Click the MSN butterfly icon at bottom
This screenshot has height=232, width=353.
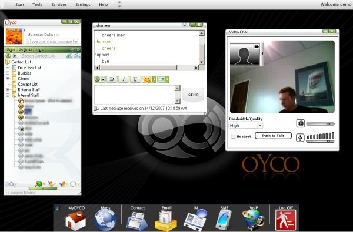pyautogui.click(x=62, y=184)
